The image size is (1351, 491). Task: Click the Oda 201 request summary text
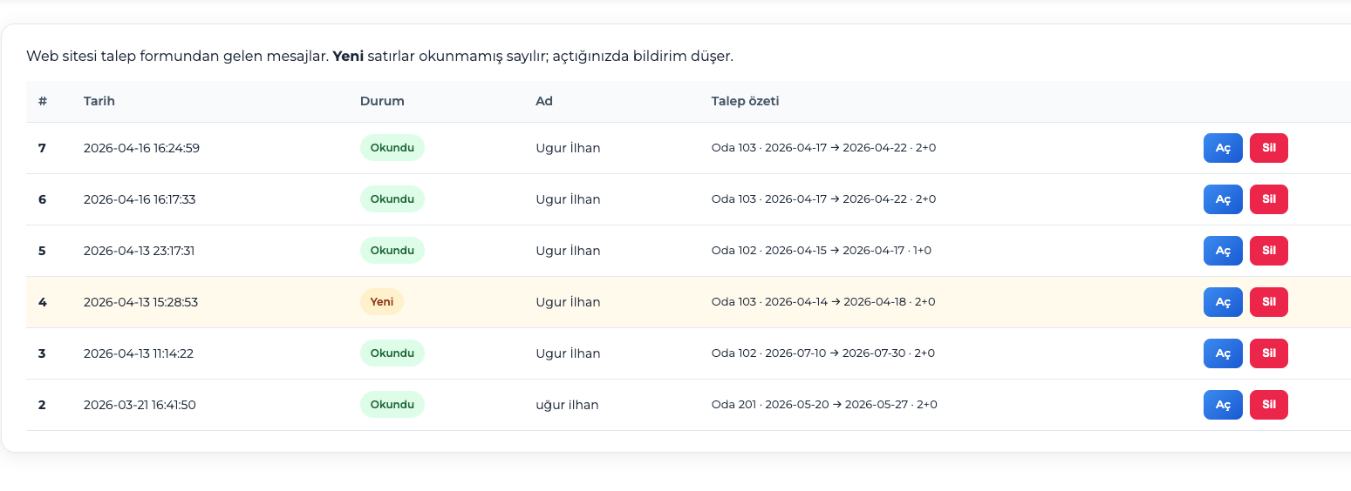[x=824, y=405]
